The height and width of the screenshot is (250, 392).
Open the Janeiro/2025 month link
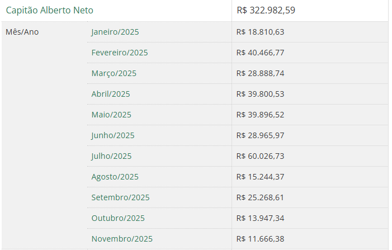point(114,32)
